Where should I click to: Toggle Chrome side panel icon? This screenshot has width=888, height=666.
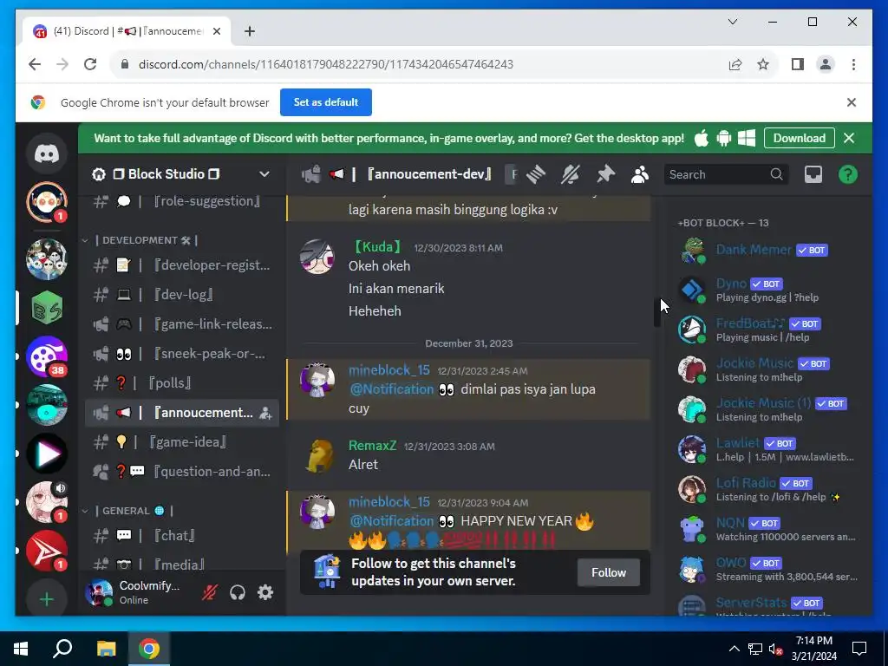798,64
